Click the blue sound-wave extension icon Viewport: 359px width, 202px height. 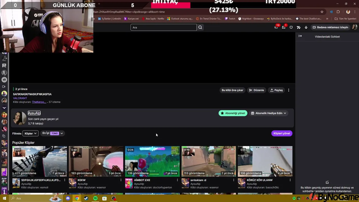(x=331, y=12)
